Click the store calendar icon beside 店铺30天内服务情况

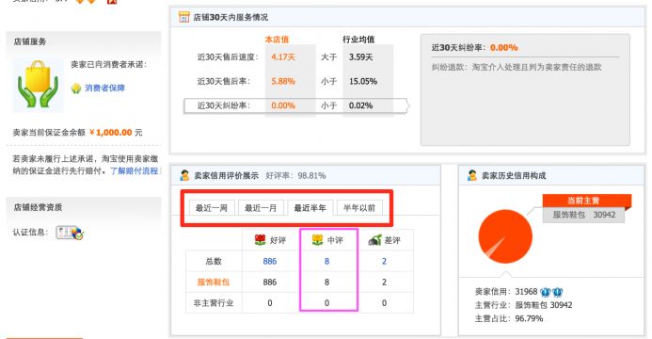(x=183, y=17)
